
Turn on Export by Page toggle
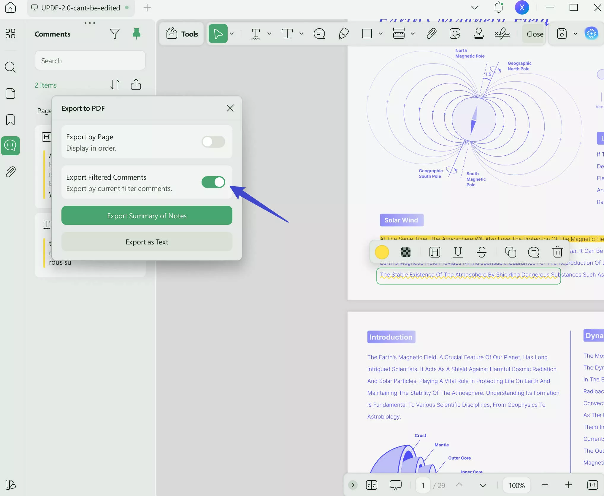tap(213, 142)
